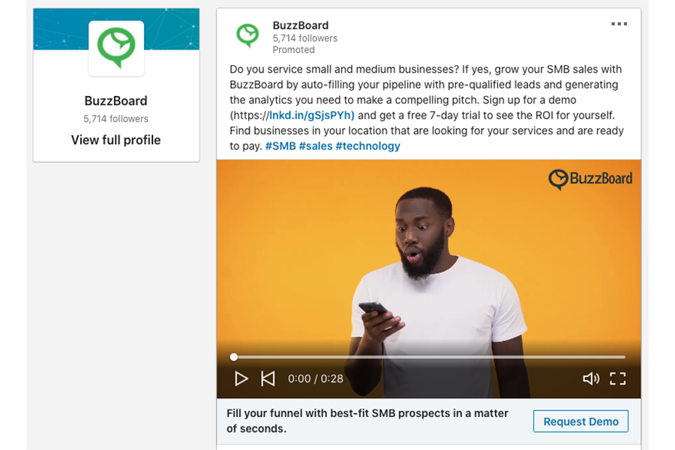Viewport: 675px width, 450px height.
Task: Enter fullscreen video mode
Action: click(x=618, y=379)
